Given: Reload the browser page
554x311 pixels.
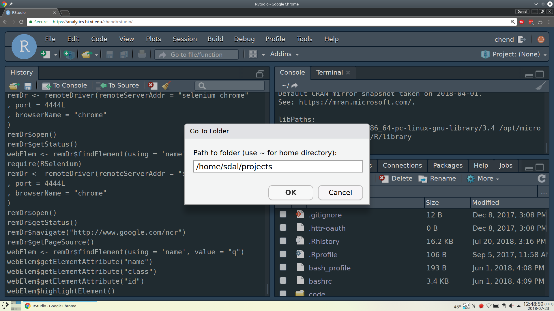Looking at the screenshot, I should click(21, 22).
